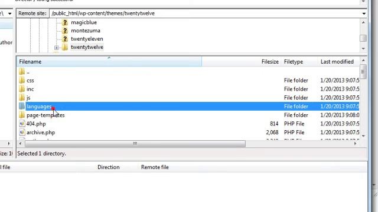378x212 pixels.
Task: Select the 'js' filename text
Action: [28, 98]
